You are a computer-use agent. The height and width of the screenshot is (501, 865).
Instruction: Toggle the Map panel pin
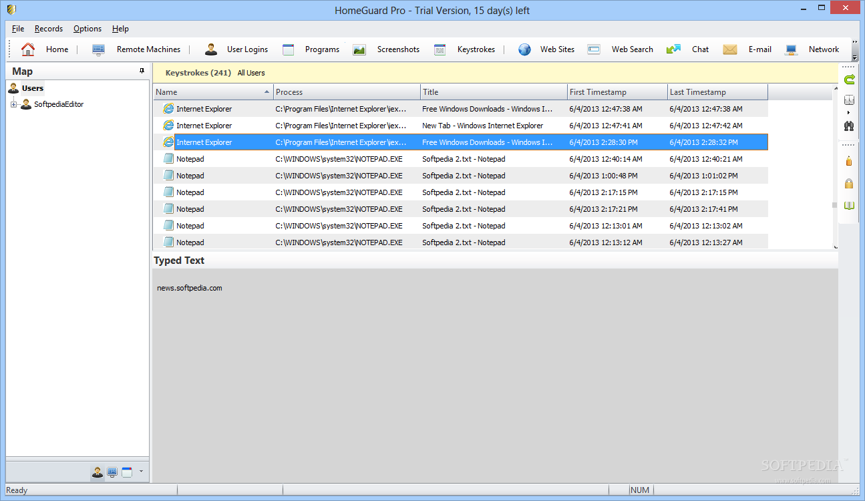(x=142, y=71)
